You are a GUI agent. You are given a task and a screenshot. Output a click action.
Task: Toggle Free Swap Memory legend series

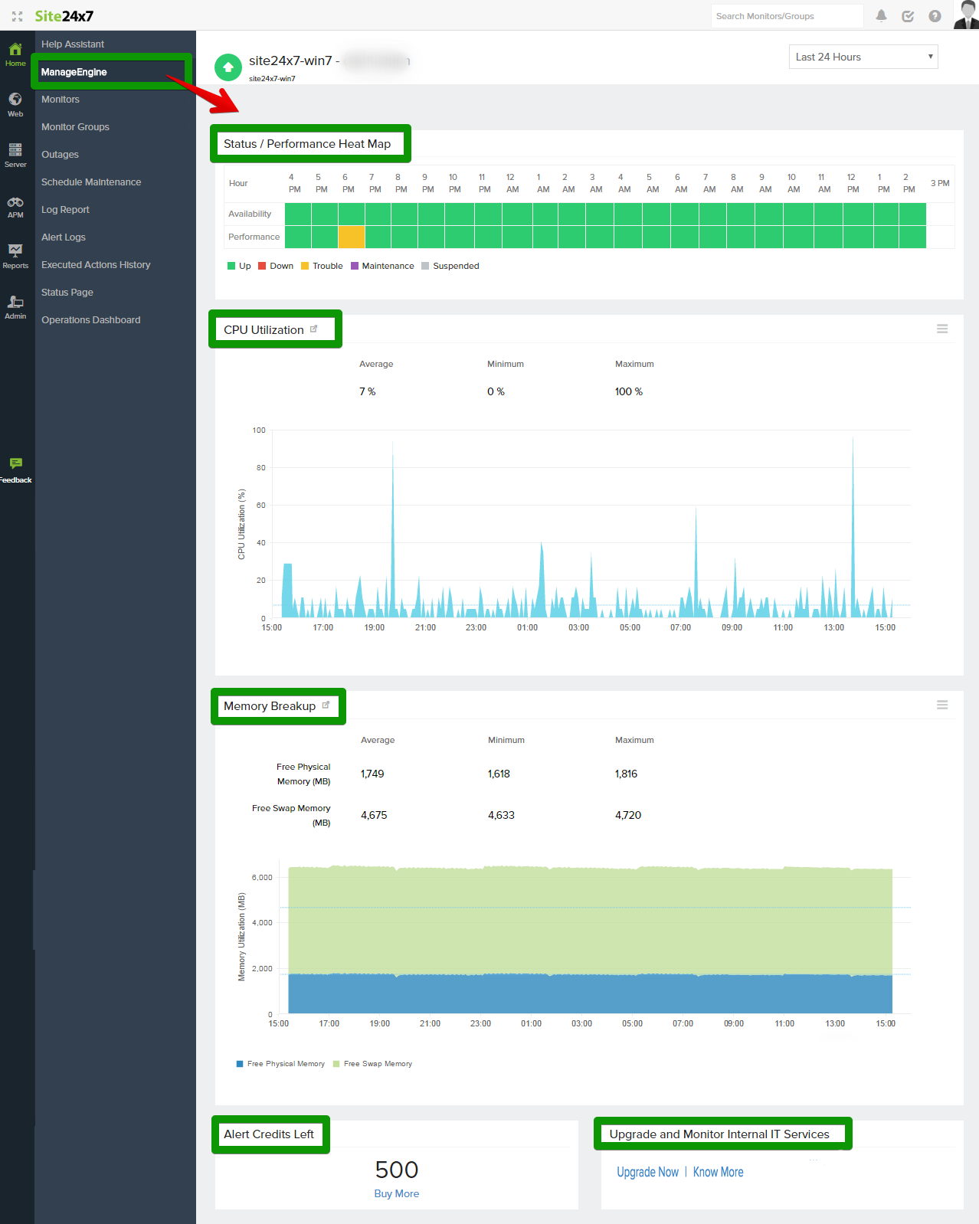click(x=372, y=1064)
